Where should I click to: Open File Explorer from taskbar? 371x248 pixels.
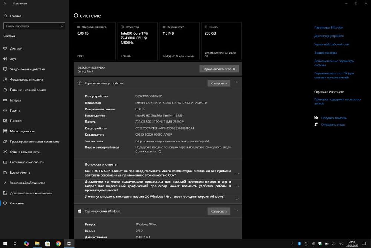[x=37, y=244]
